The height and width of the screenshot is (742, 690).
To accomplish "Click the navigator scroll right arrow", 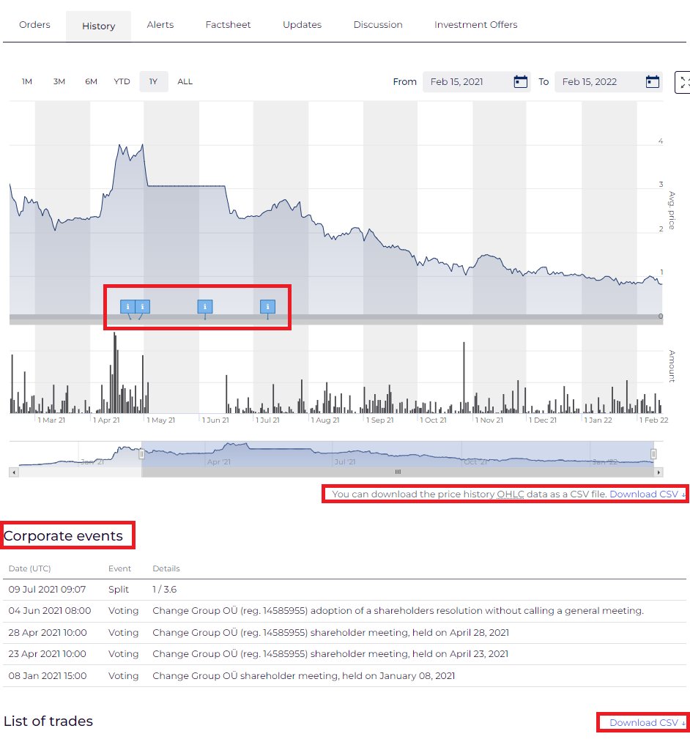I will (x=659, y=472).
